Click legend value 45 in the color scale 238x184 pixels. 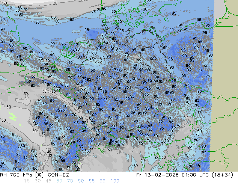48,181
